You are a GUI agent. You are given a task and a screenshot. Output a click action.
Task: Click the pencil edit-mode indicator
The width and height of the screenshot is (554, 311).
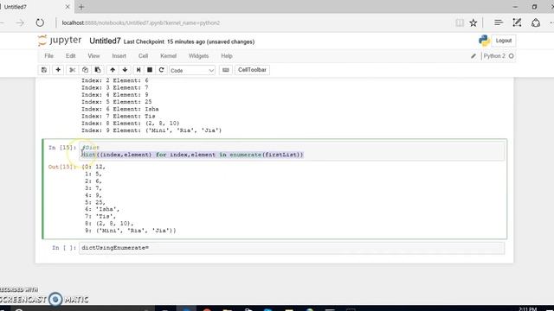pyautogui.click(x=473, y=56)
